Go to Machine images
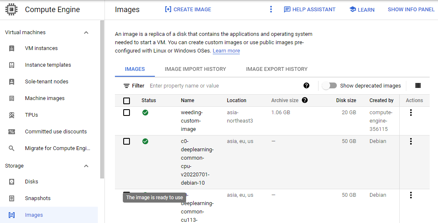This screenshot has height=223, width=438. 45,98
